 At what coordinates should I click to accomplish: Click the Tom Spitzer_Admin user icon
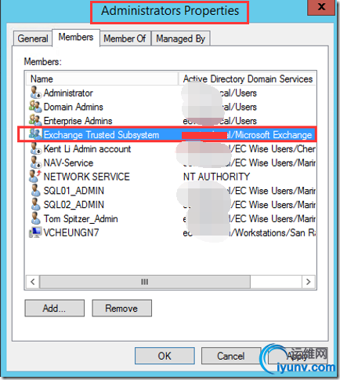[35, 218]
